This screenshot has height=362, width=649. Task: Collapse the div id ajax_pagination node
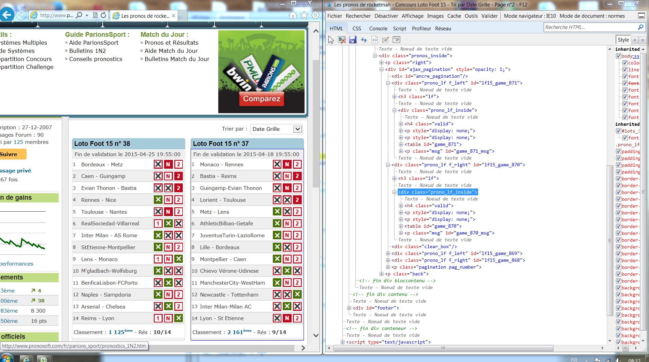coord(381,70)
